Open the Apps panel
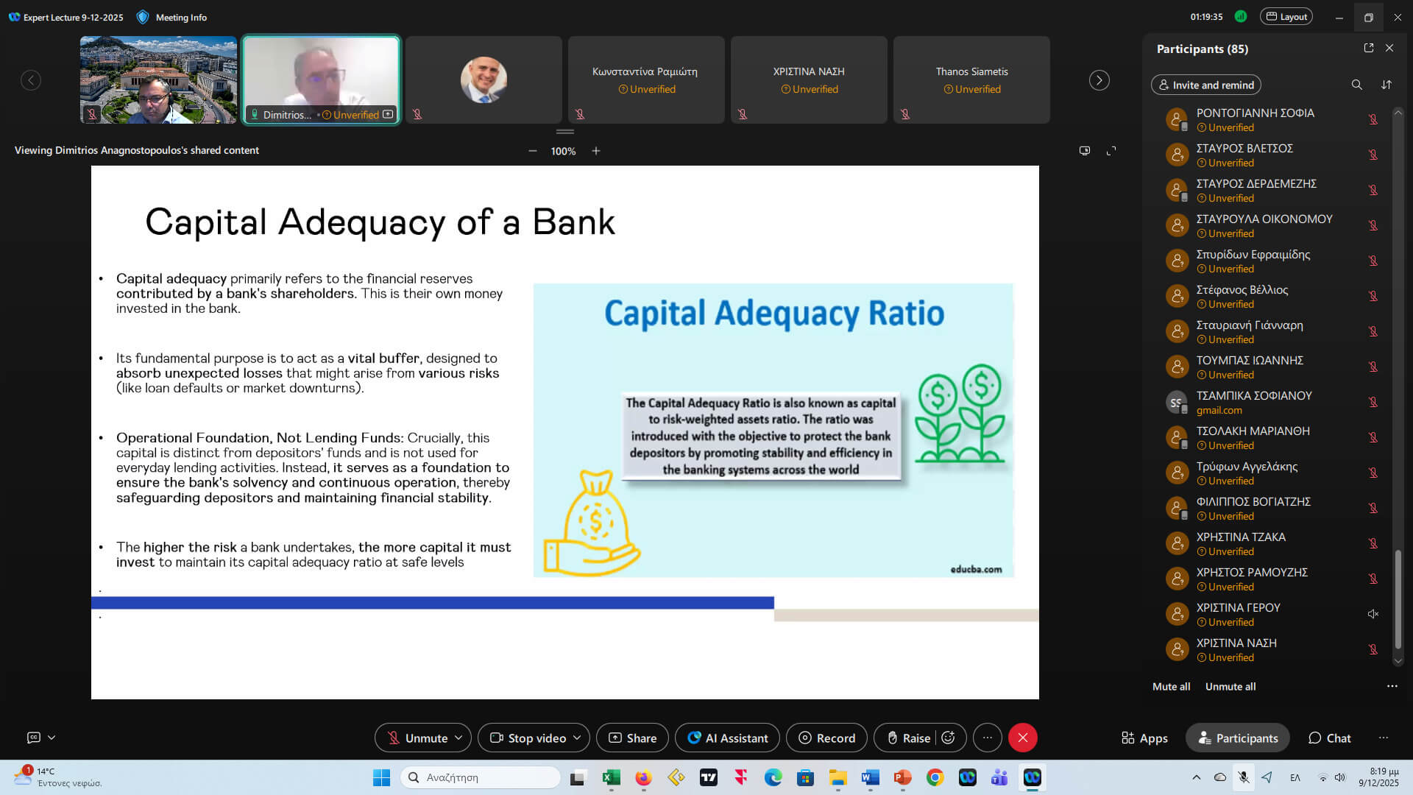 click(1144, 738)
